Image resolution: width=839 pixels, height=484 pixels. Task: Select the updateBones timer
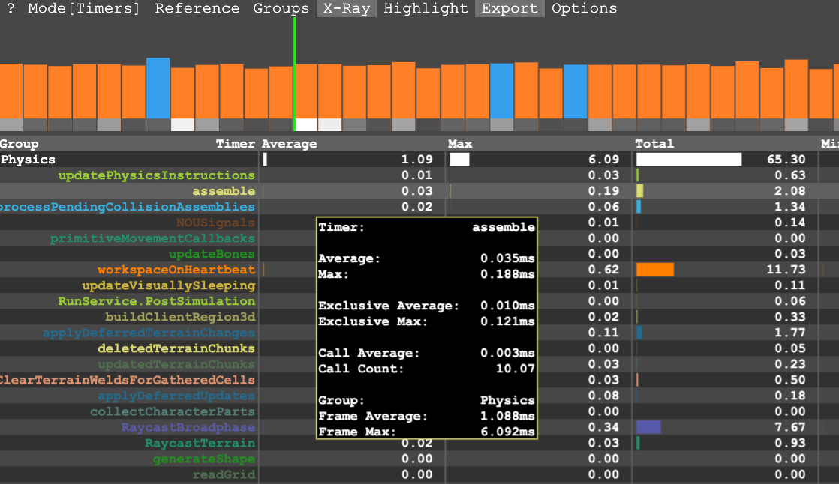[212, 254]
